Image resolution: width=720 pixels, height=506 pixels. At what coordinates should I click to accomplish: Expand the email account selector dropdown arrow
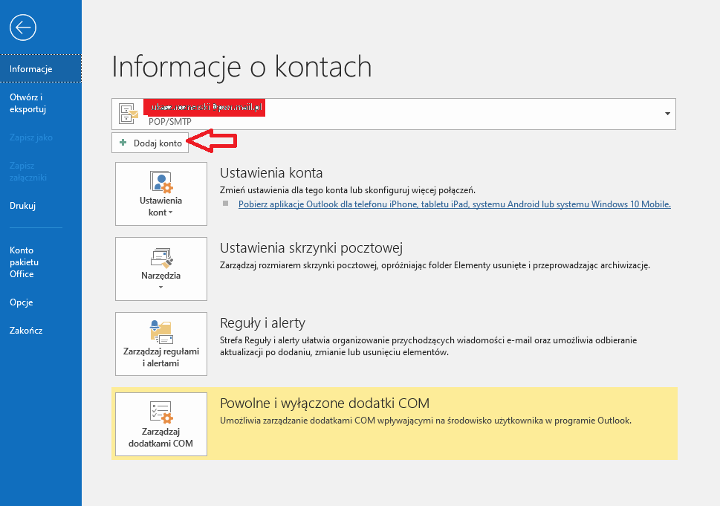click(667, 114)
